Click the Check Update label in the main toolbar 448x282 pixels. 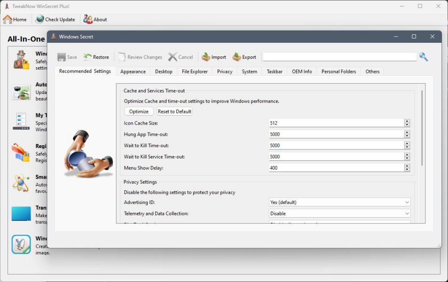60,19
